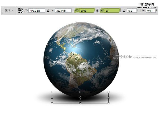Click the top-center transform handle

tap(80, 92)
